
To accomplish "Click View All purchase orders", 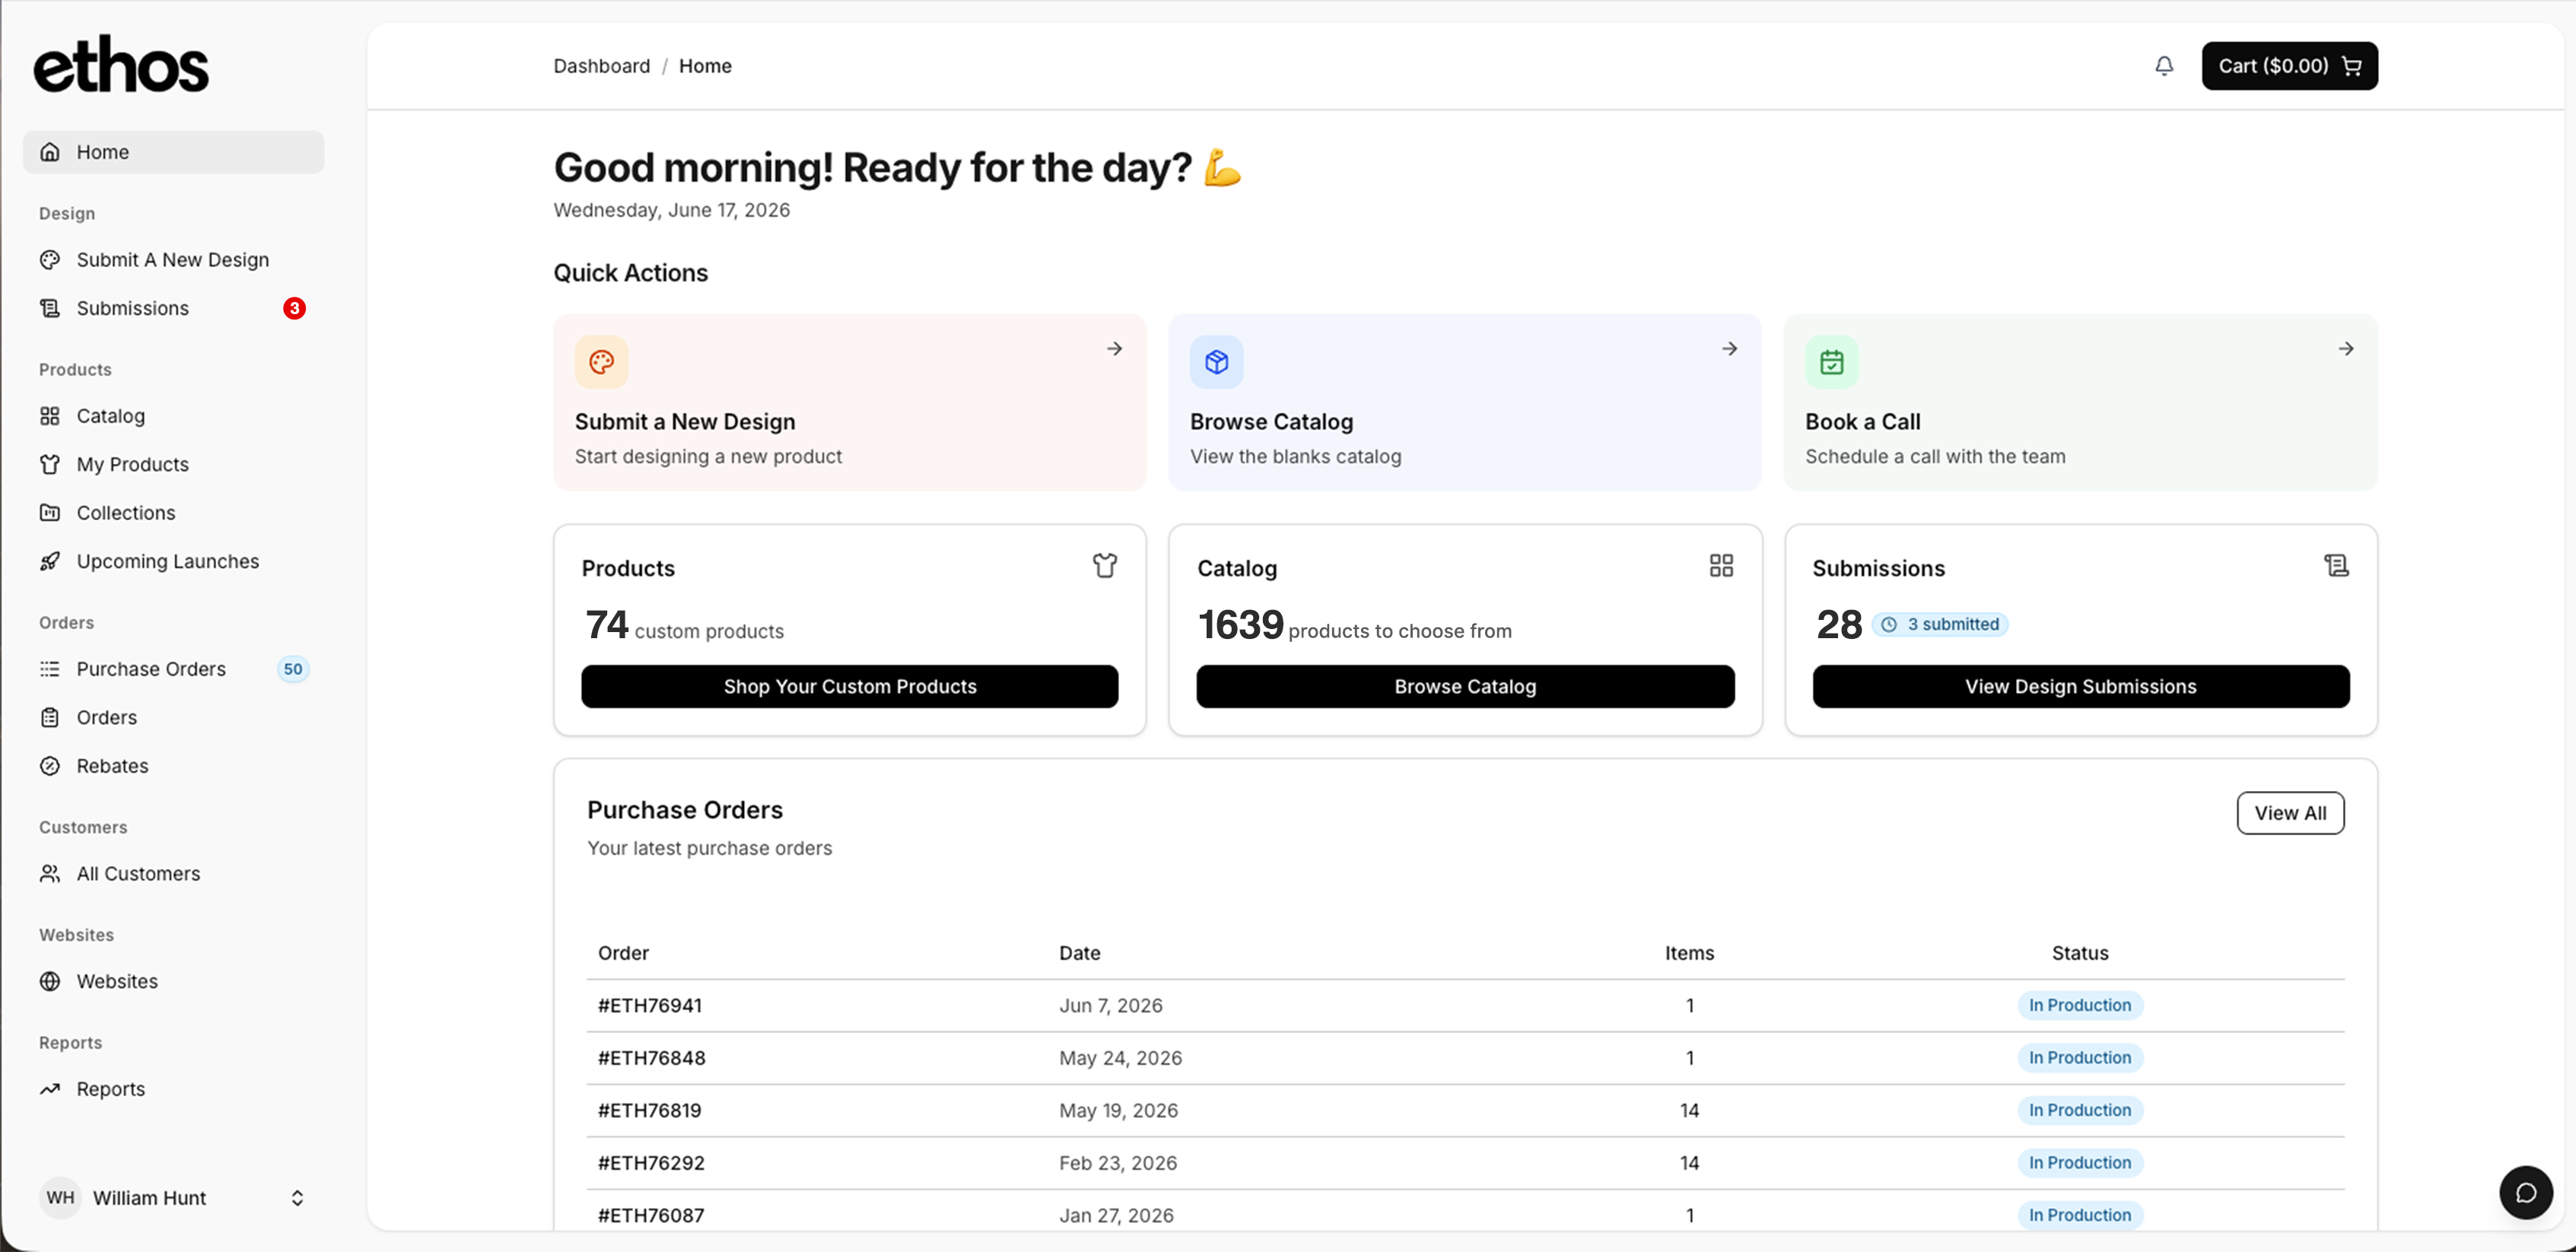I will pyautogui.click(x=2290, y=813).
